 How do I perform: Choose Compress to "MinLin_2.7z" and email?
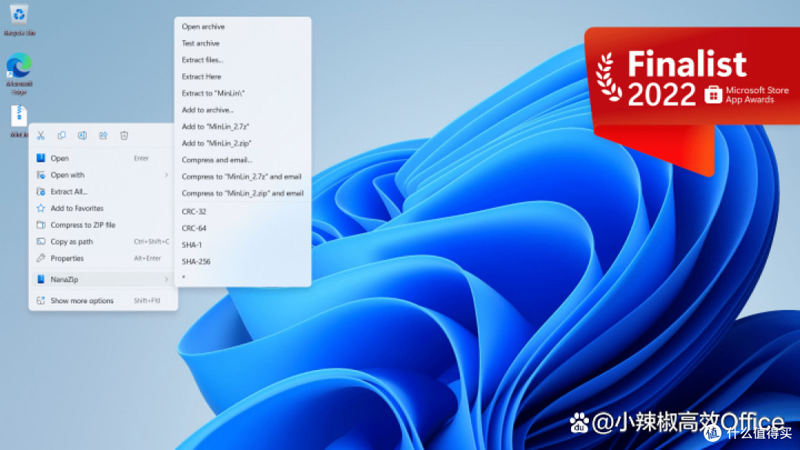click(243, 176)
